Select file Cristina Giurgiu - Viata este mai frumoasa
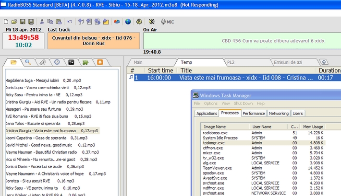 tap(52, 131)
